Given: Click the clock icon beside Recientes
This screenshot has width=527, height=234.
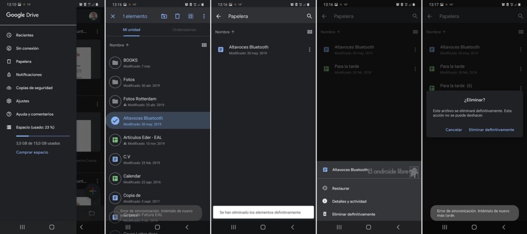Looking at the screenshot, I should point(9,35).
